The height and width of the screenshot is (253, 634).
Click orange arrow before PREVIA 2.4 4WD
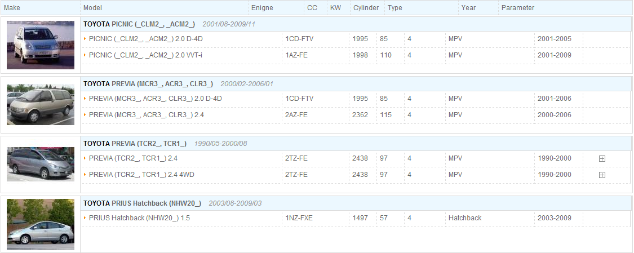pyautogui.click(x=85, y=175)
